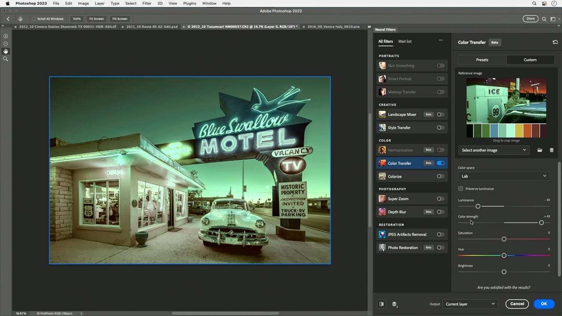Image resolution: width=562 pixels, height=316 pixels.
Task: Disable the Color Transfer toggle
Action: point(440,163)
